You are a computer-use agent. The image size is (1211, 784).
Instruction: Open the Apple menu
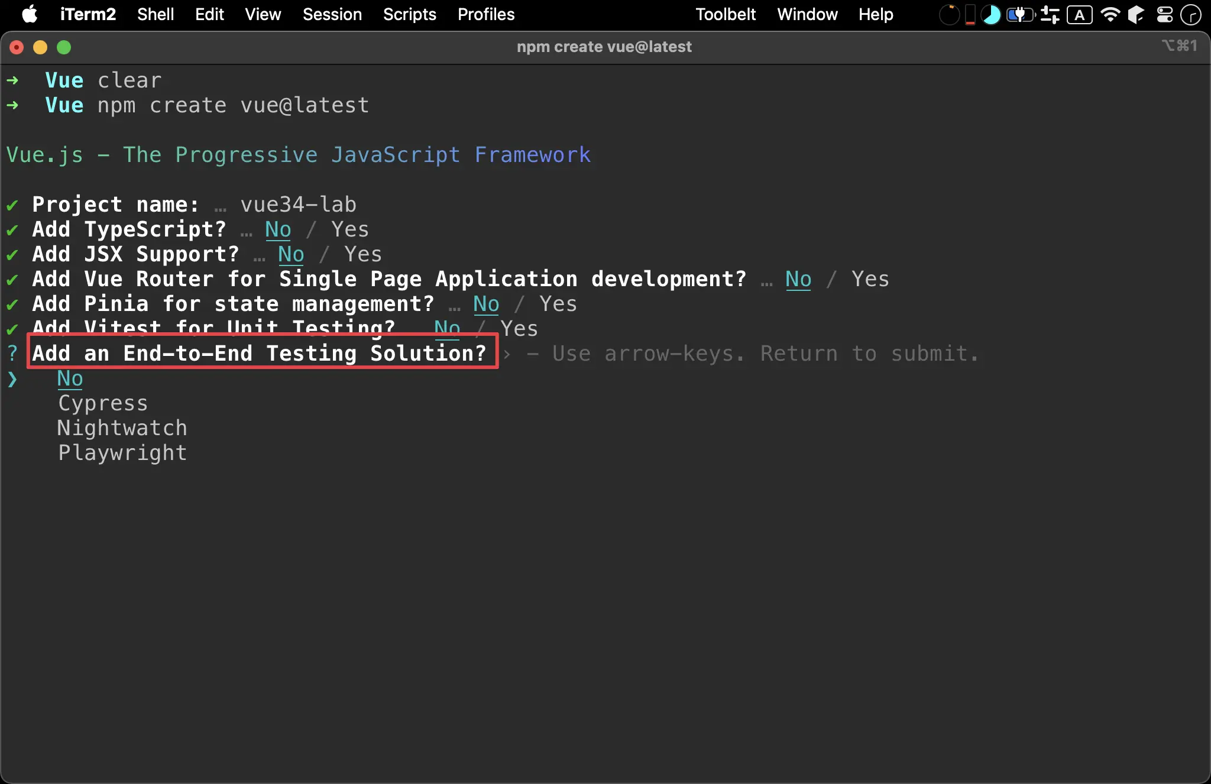tap(30, 14)
